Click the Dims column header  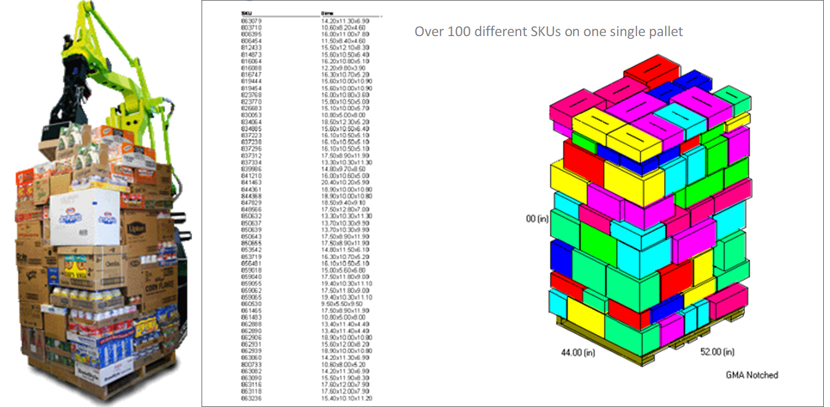tap(327, 12)
